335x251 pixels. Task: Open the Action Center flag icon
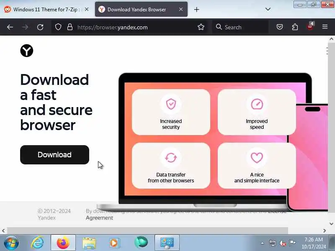pyautogui.click(x=292, y=243)
